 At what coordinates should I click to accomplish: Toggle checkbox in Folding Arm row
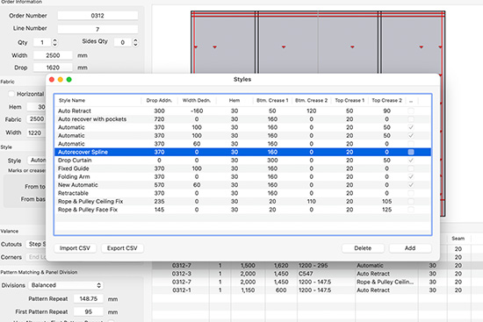point(411,176)
